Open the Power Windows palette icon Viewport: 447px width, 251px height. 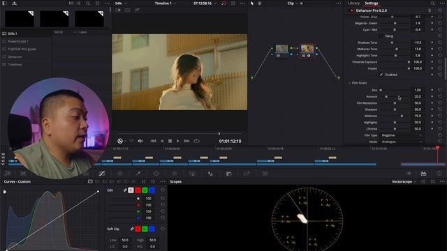(x=156, y=174)
